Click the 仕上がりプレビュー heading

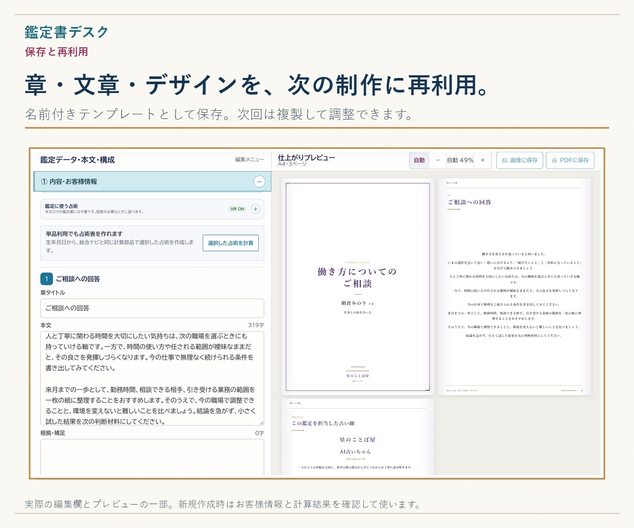pos(307,157)
